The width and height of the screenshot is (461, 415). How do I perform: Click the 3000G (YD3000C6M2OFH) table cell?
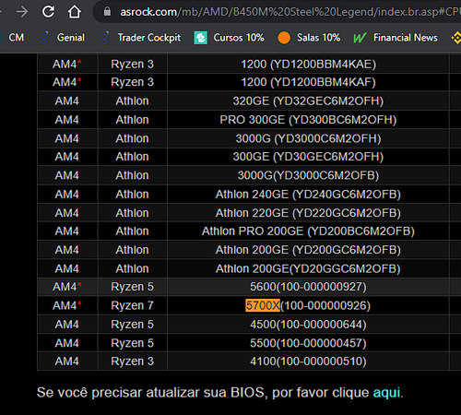308,138
